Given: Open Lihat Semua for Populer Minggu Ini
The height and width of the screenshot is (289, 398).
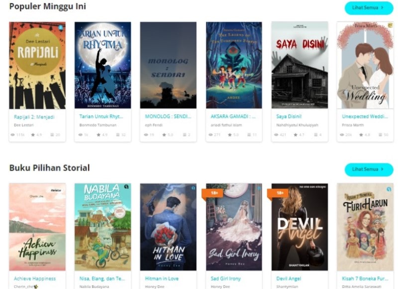Looking at the screenshot, I should [x=369, y=8].
